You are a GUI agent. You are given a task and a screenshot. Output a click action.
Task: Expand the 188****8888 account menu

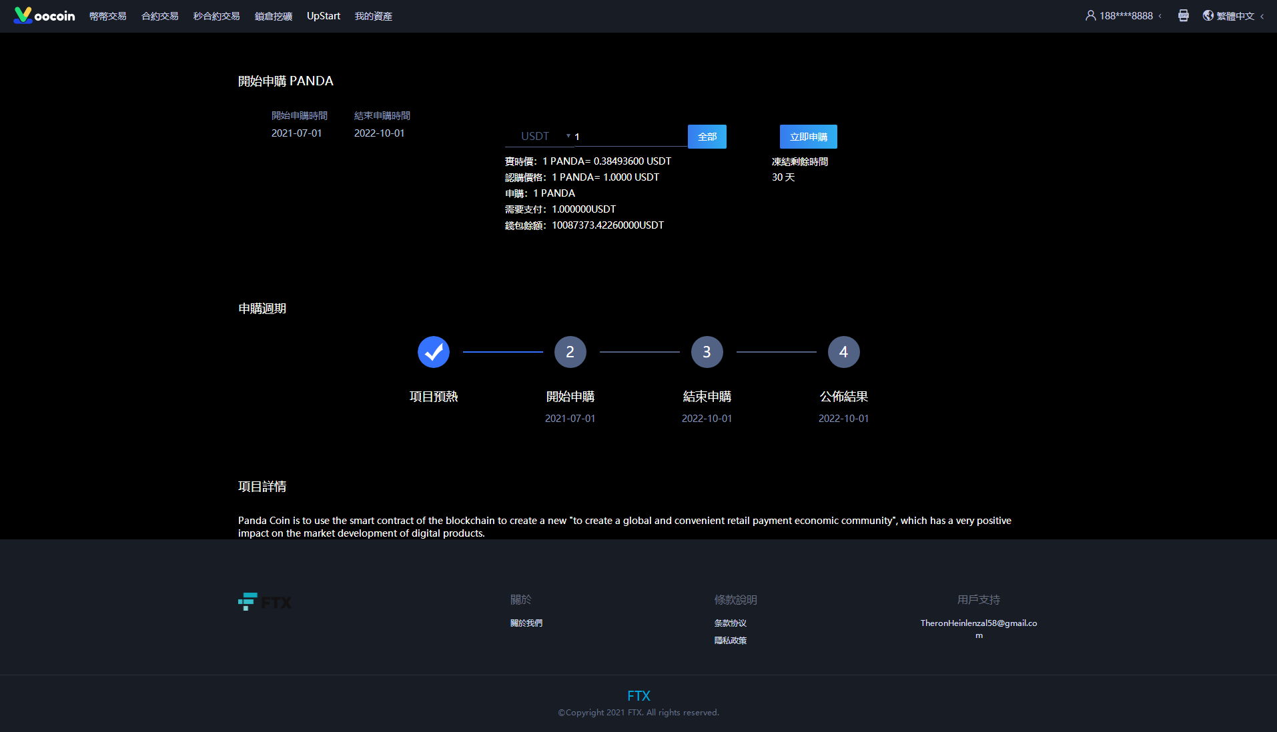(1126, 16)
